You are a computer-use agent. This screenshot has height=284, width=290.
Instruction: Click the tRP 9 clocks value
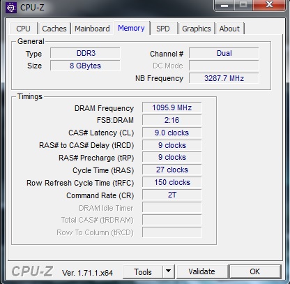point(172,157)
